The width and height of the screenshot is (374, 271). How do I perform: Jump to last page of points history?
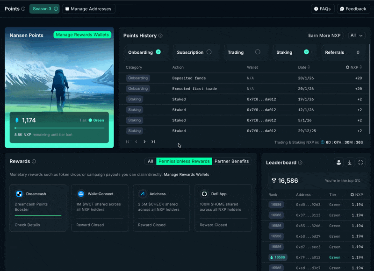point(153,142)
